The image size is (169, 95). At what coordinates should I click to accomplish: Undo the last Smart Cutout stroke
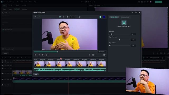[36, 17]
